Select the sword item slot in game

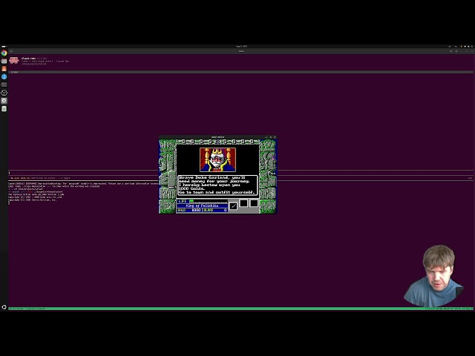pos(233,206)
